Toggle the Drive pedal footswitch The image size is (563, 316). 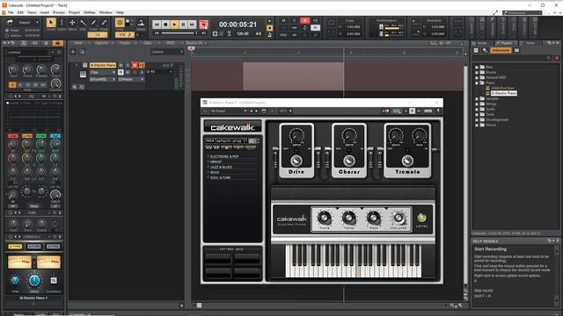(296, 161)
